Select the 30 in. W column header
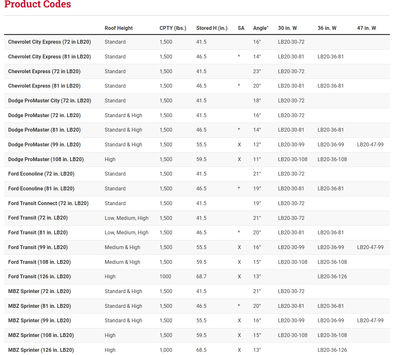Screen dimensions: 395x355 point(287,28)
